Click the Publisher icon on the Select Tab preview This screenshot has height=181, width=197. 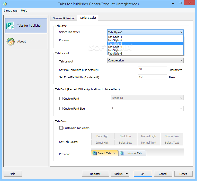94,153
